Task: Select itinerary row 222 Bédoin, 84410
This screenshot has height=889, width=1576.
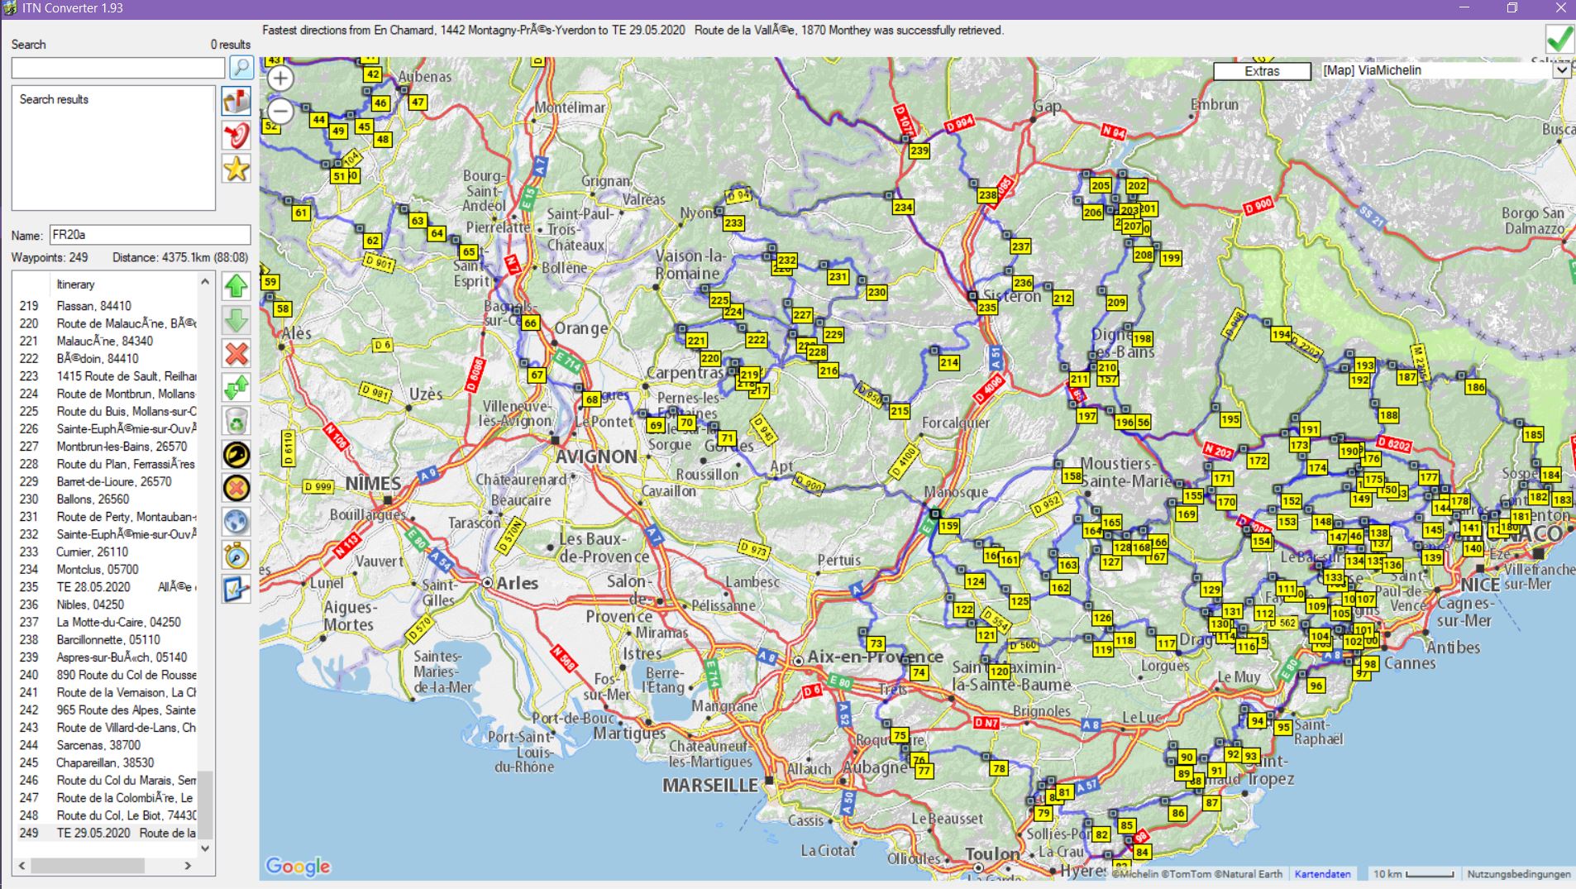Action: click(x=106, y=359)
